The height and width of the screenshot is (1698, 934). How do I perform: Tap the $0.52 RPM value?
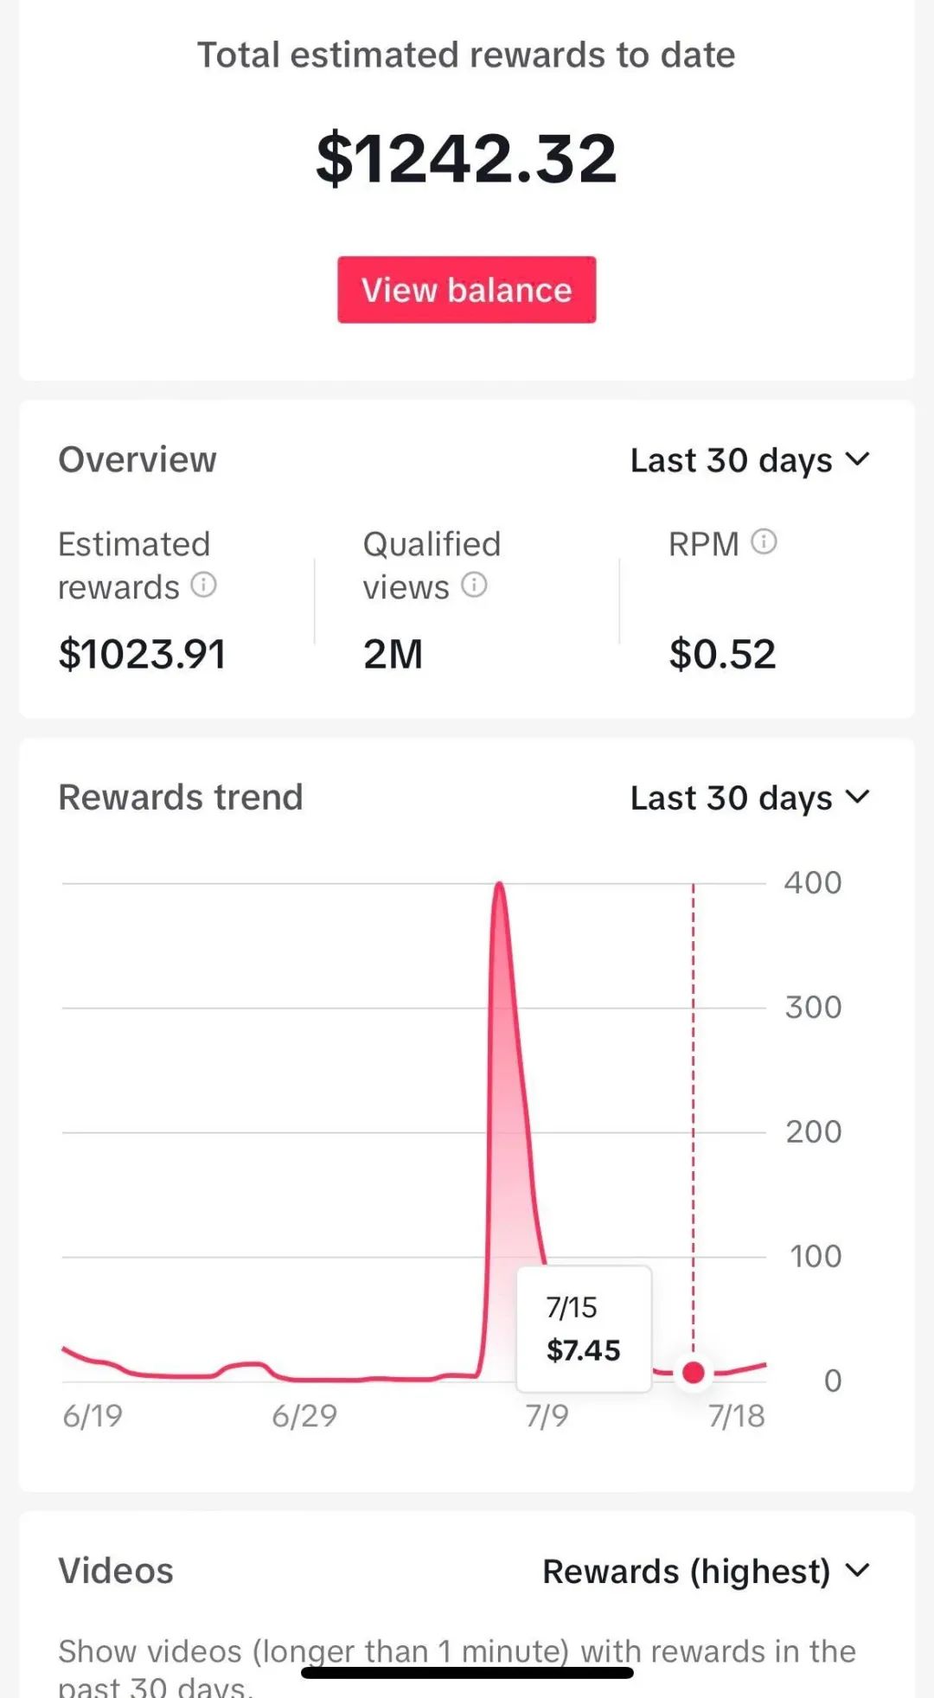[x=722, y=654]
